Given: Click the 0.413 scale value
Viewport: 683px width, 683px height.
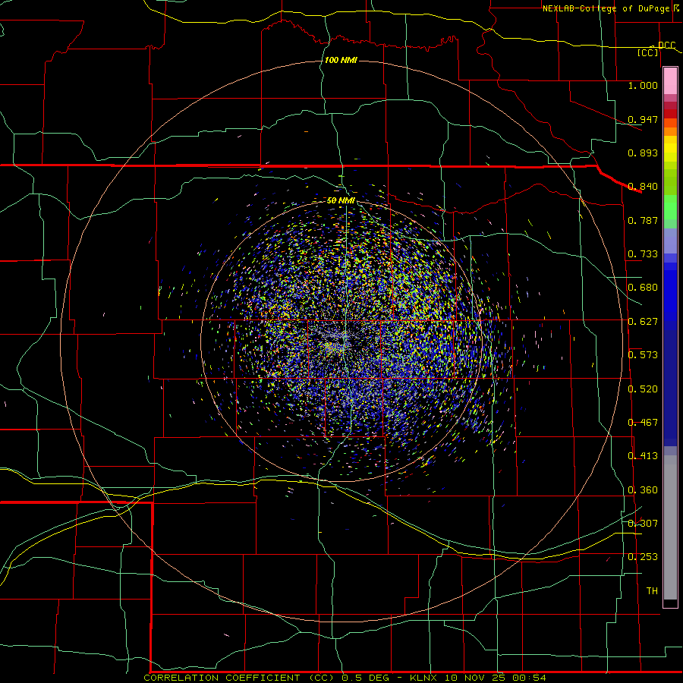Looking at the screenshot, I should [643, 456].
